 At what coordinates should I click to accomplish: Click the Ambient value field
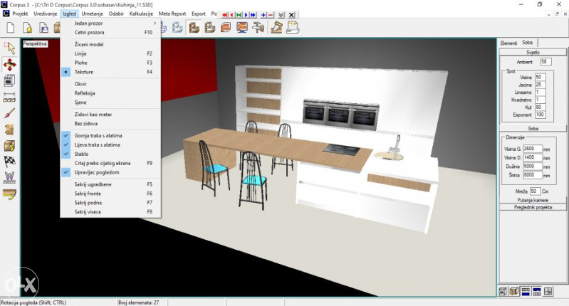click(545, 62)
